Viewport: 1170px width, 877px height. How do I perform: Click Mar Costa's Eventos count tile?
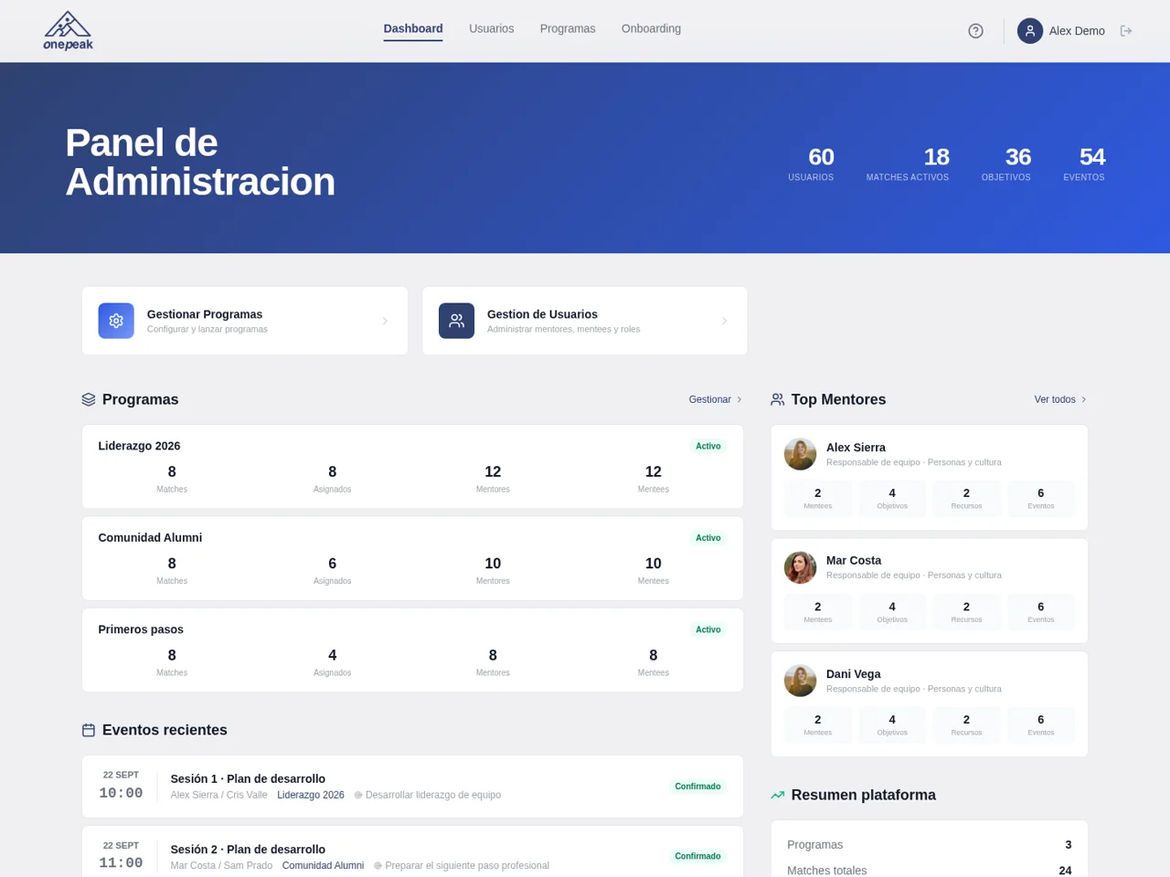[1040, 612]
